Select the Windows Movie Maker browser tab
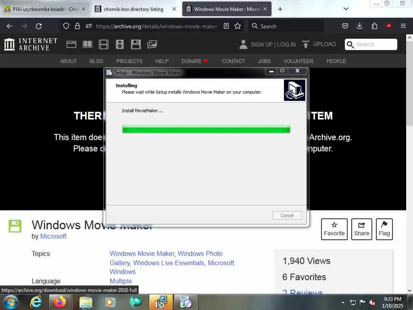This screenshot has height=310, width=413. (x=227, y=9)
